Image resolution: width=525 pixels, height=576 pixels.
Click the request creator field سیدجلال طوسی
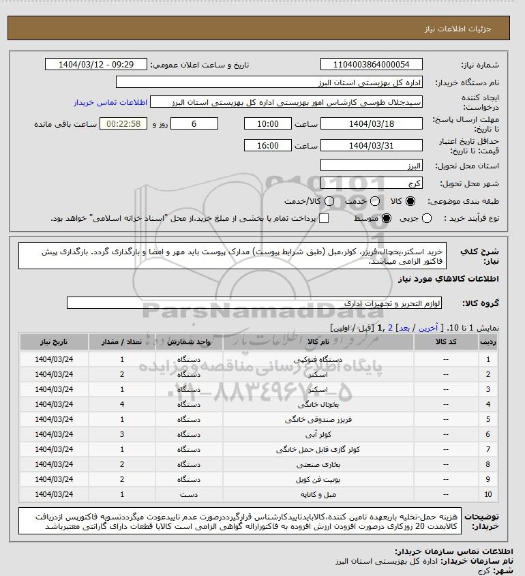(286, 102)
